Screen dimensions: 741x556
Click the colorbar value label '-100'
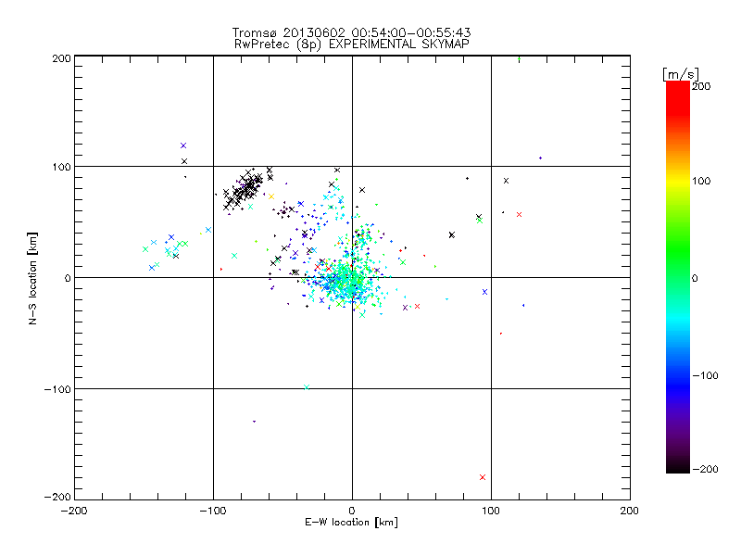point(705,376)
